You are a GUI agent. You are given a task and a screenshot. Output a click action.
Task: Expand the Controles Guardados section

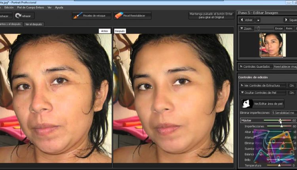[255, 66]
